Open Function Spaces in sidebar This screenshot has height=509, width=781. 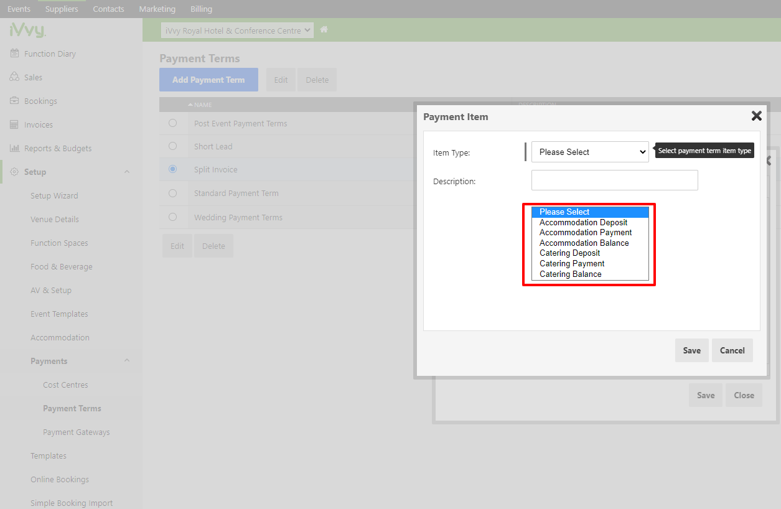tap(59, 243)
